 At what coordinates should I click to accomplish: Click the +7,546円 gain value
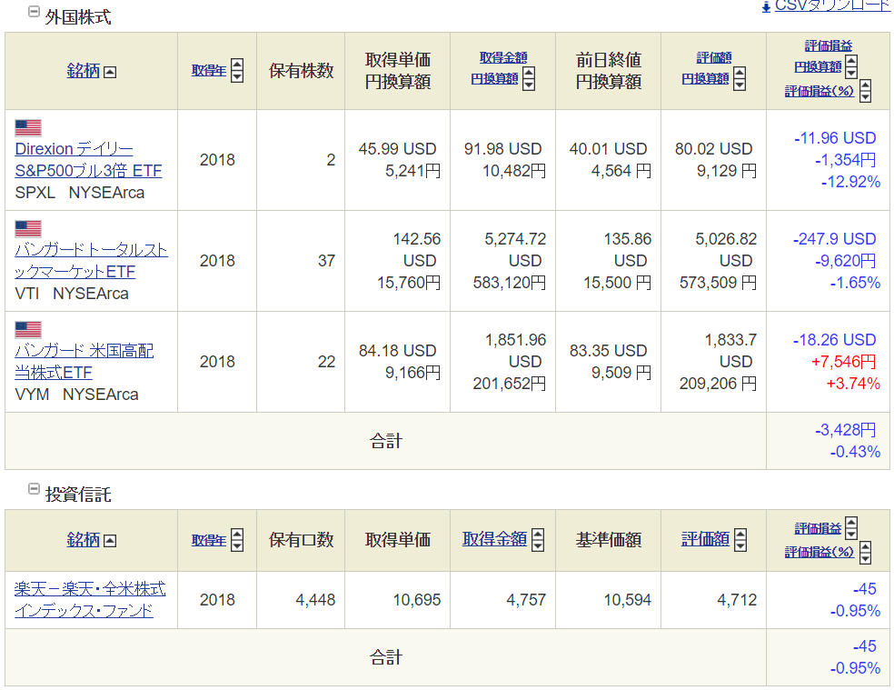point(843,362)
